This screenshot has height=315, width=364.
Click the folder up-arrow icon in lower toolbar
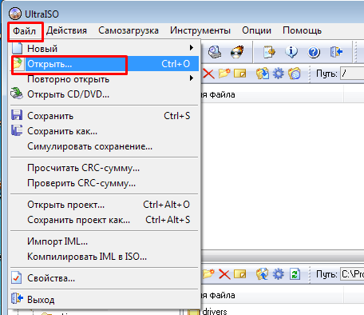coord(263,274)
